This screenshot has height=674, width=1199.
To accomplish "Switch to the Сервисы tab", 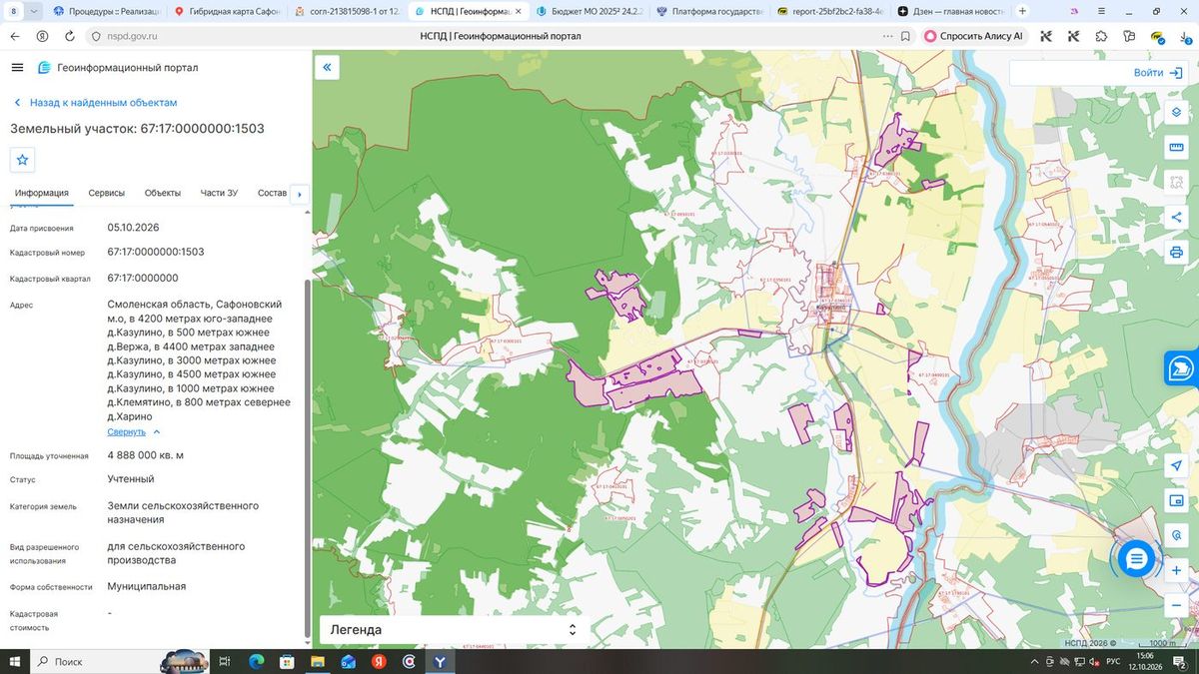I will pyautogui.click(x=107, y=193).
